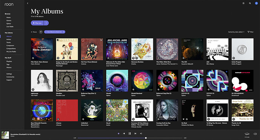The height and width of the screenshot is (140, 260).
Task: Open the Meraki Remixed album cover
Action: pyautogui.click(x=142, y=81)
